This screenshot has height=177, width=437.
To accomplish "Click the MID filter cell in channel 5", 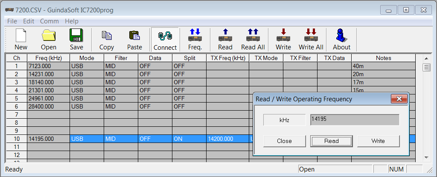I will 121,98.
